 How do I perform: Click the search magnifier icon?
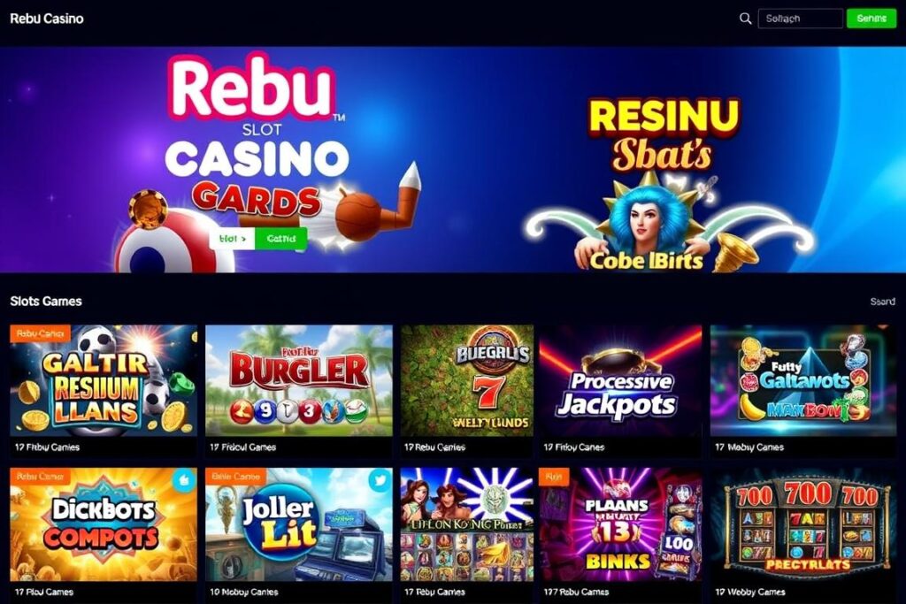745,19
